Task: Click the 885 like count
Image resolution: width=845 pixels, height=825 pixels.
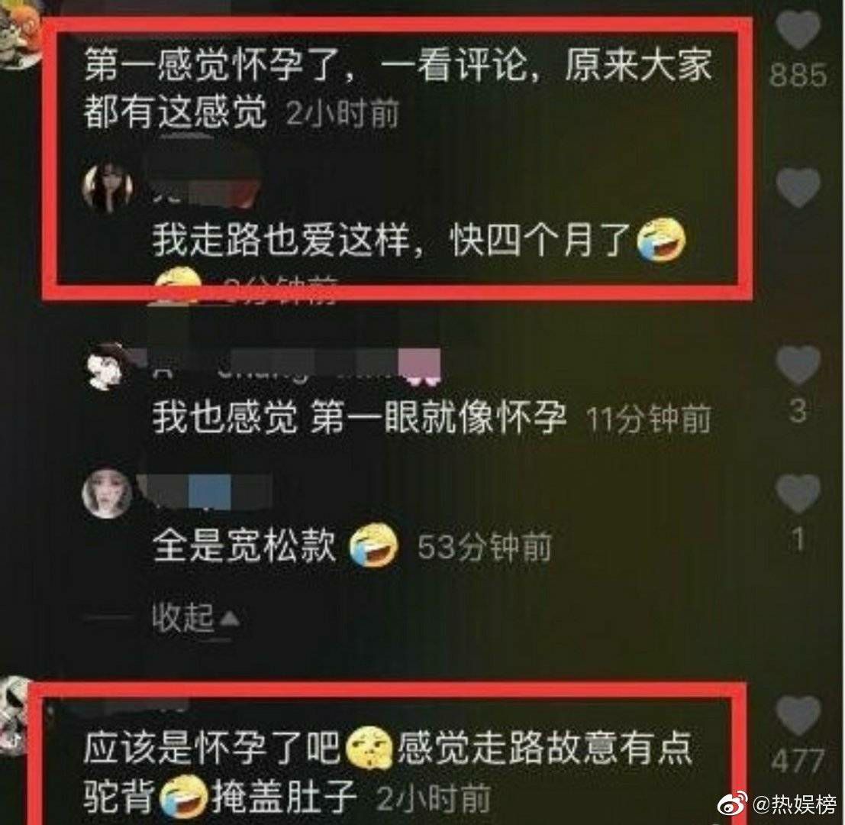Action: coord(798,74)
